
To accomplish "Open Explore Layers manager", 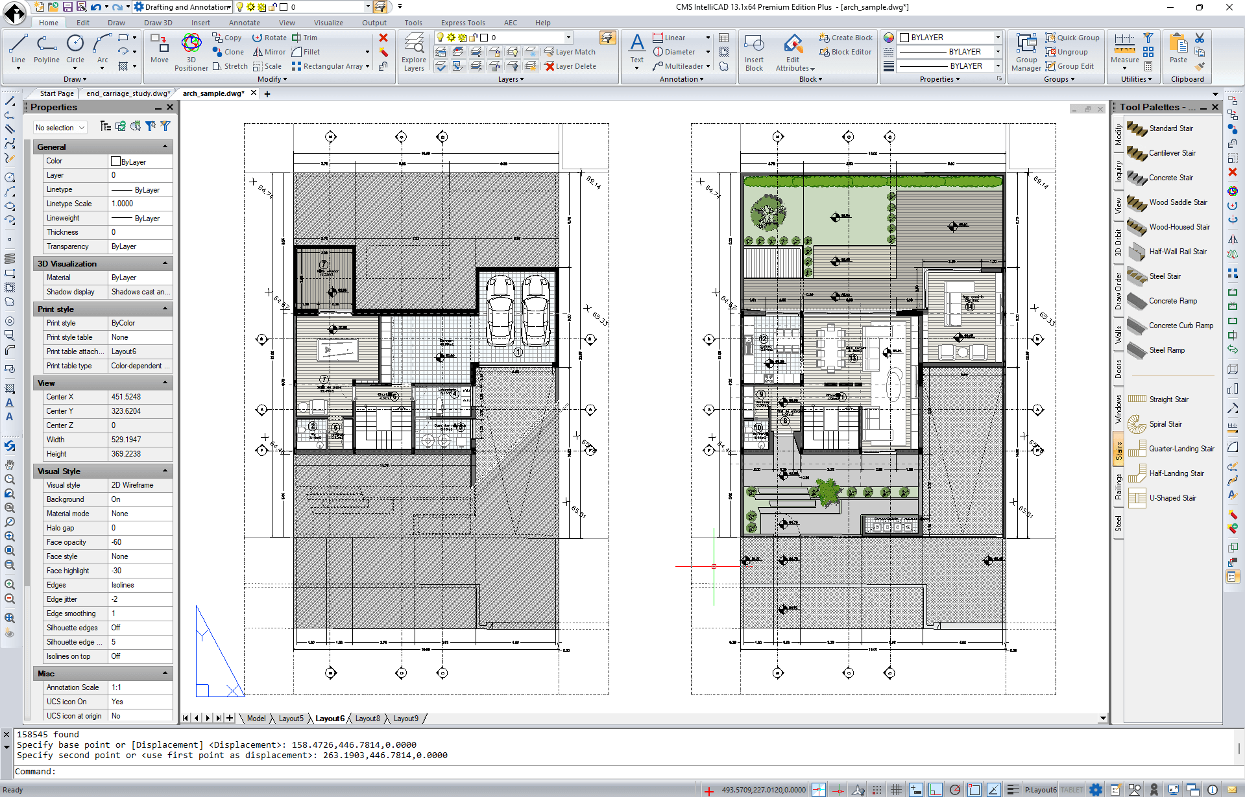I will [x=414, y=52].
